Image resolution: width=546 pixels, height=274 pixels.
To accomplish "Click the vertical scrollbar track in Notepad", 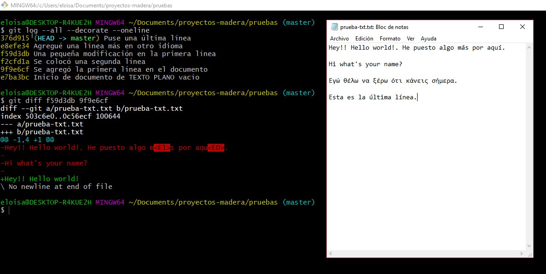I will pyautogui.click(x=529, y=147).
